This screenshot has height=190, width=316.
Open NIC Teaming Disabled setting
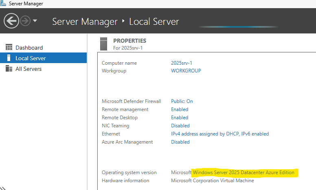(180, 126)
